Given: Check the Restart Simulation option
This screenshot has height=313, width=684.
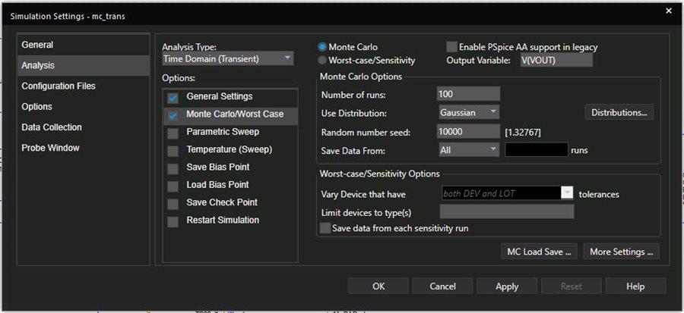Looking at the screenshot, I should (173, 222).
